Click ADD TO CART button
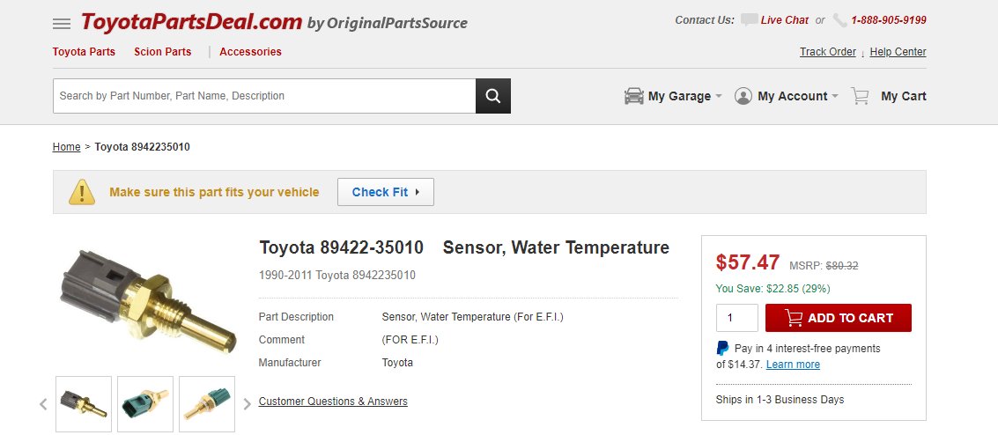The width and height of the screenshot is (998, 435). pos(839,318)
